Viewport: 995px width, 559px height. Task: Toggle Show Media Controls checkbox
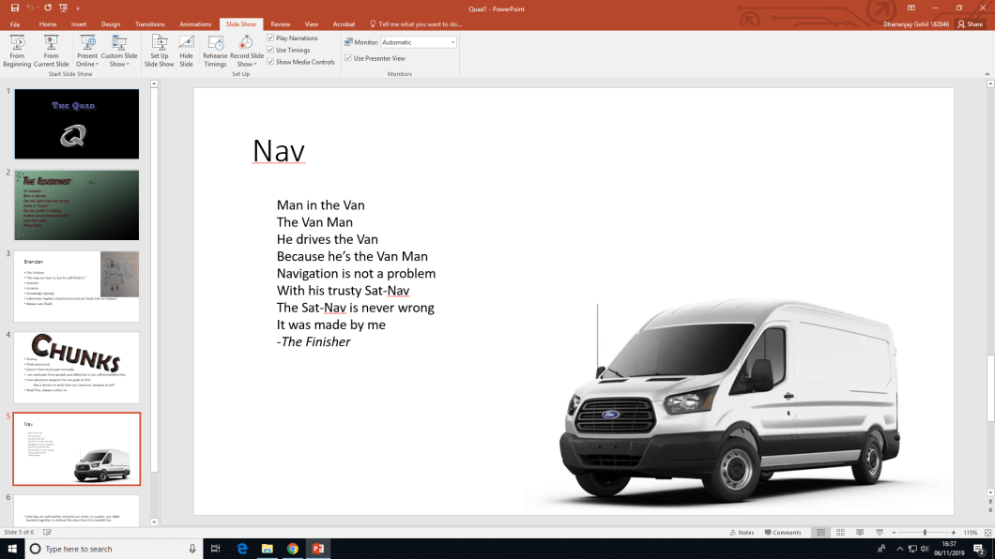click(x=270, y=62)
